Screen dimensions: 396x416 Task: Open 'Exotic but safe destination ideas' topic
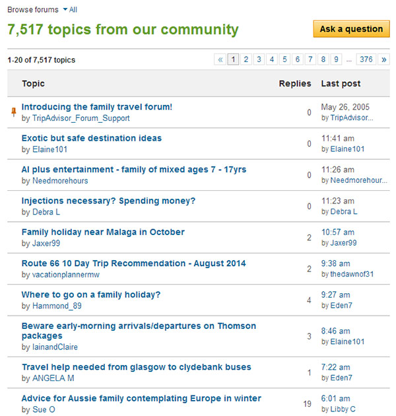click(x=92, y=138)
